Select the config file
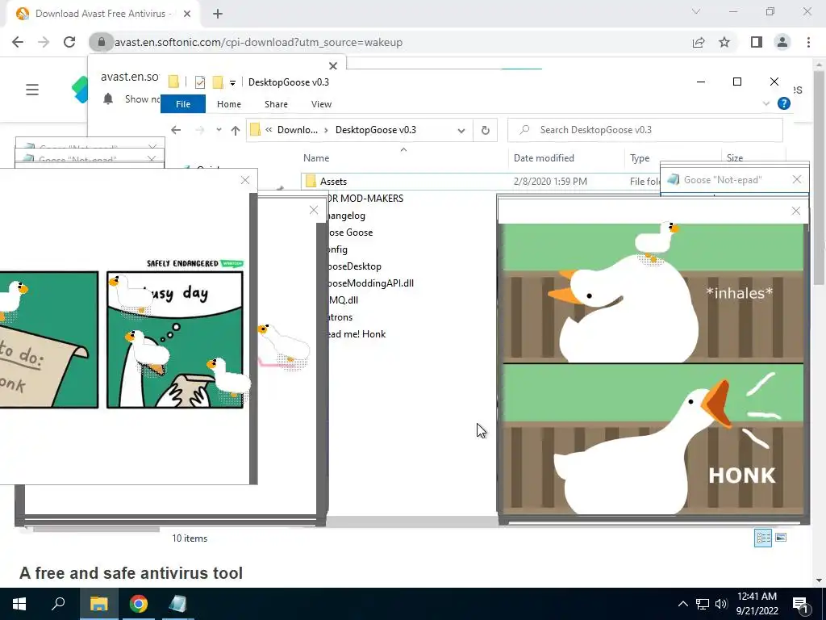 336,249
